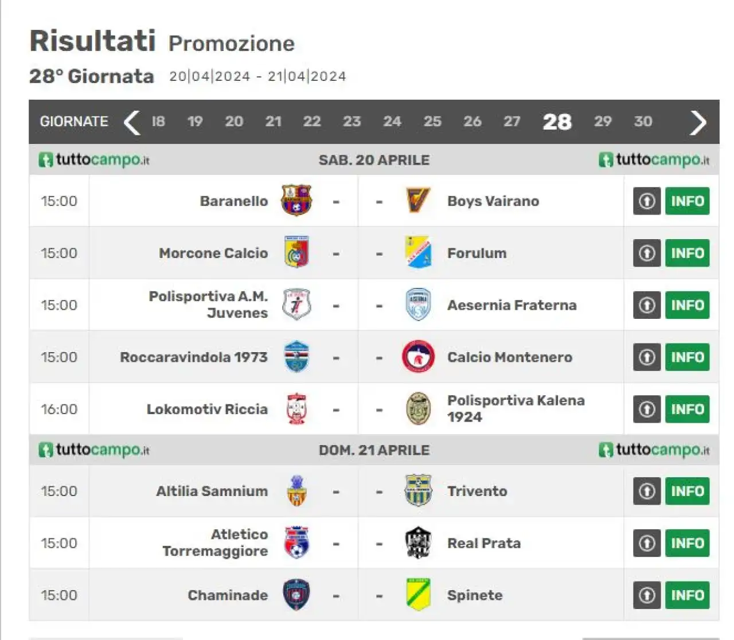Click the Calcio Montenero round logo
Screen dimensions: 734x640
pyautogui.click(x=418, y=357)
